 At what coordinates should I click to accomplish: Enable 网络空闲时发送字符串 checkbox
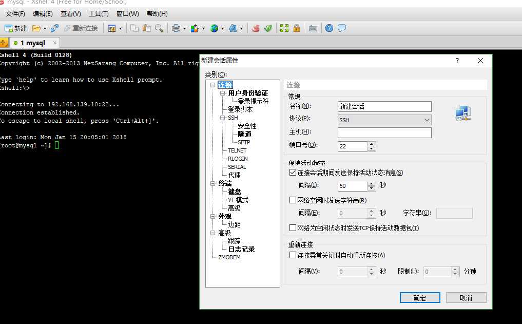click(x=293, y=200)
